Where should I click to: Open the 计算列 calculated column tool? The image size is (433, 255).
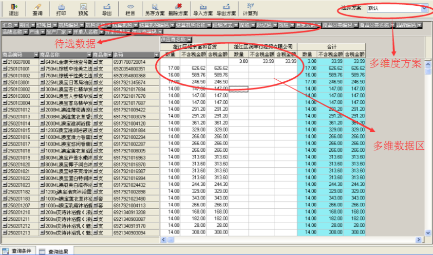pos(250,9)
